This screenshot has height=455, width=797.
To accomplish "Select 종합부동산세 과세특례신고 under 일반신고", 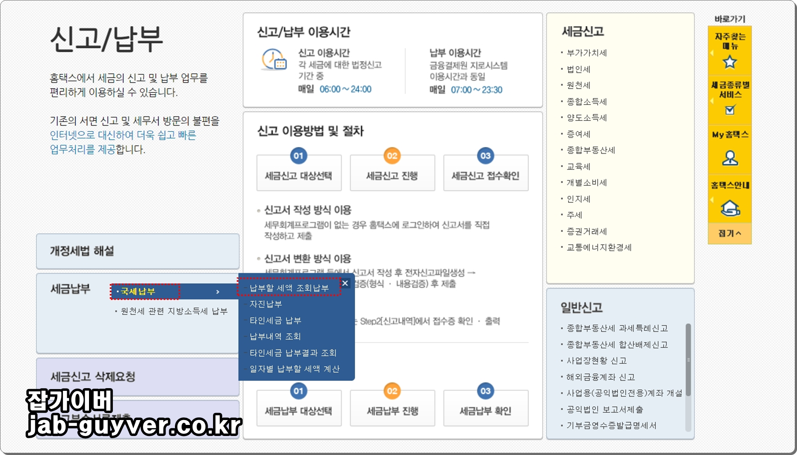I will (x=617, y=328).
